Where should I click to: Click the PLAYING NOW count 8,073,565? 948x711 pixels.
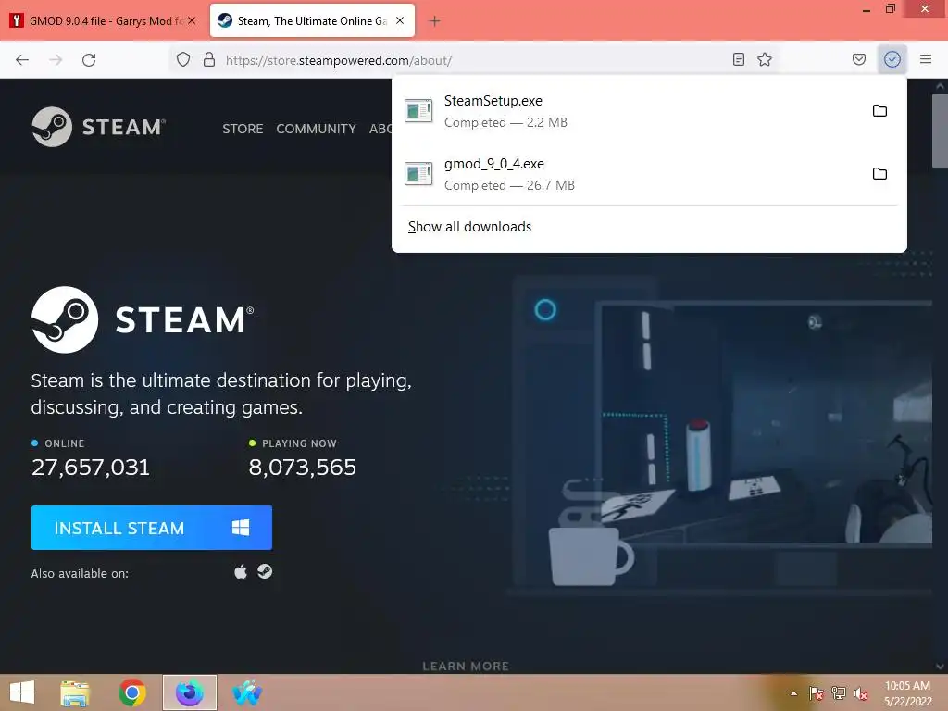point(303,468)
